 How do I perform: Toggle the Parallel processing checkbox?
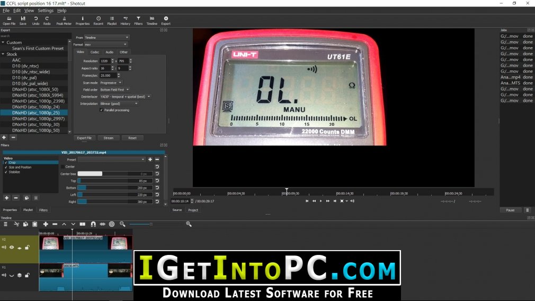click(x=101, y=110)
